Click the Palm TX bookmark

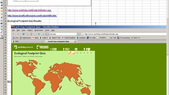(x=135, y=38)
